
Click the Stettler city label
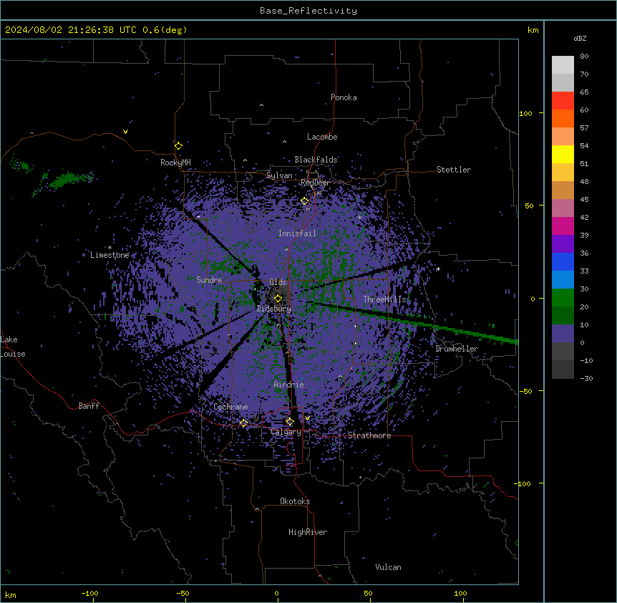(x=454, y=170)
